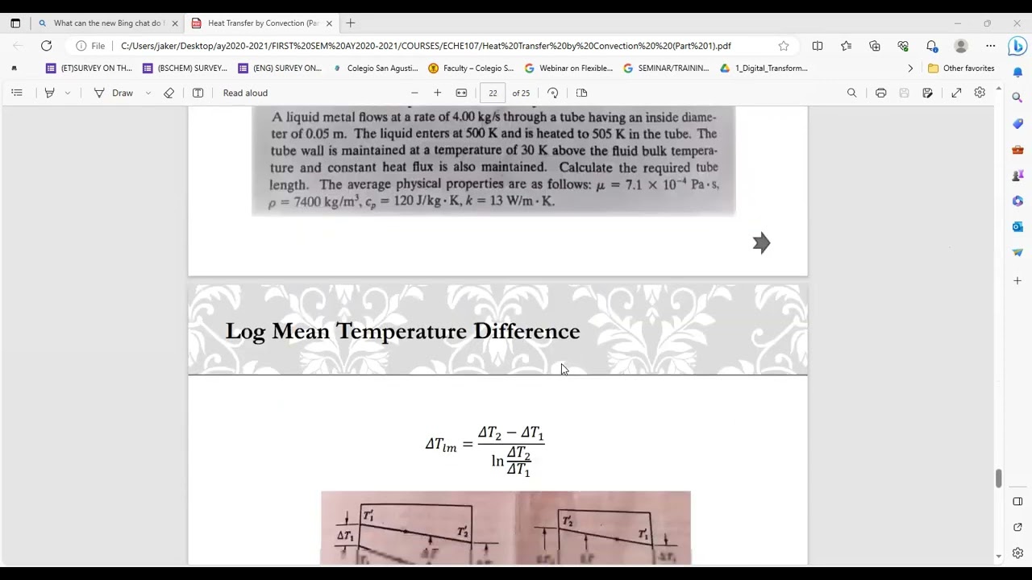Click the sidebar settings gear at bottom

tap(1017, 553)
